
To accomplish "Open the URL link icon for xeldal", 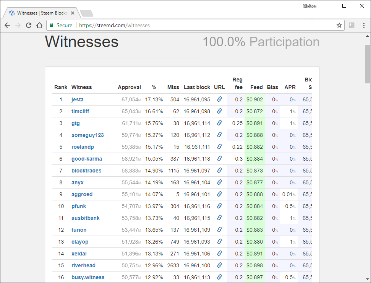I will coord(219,254).
